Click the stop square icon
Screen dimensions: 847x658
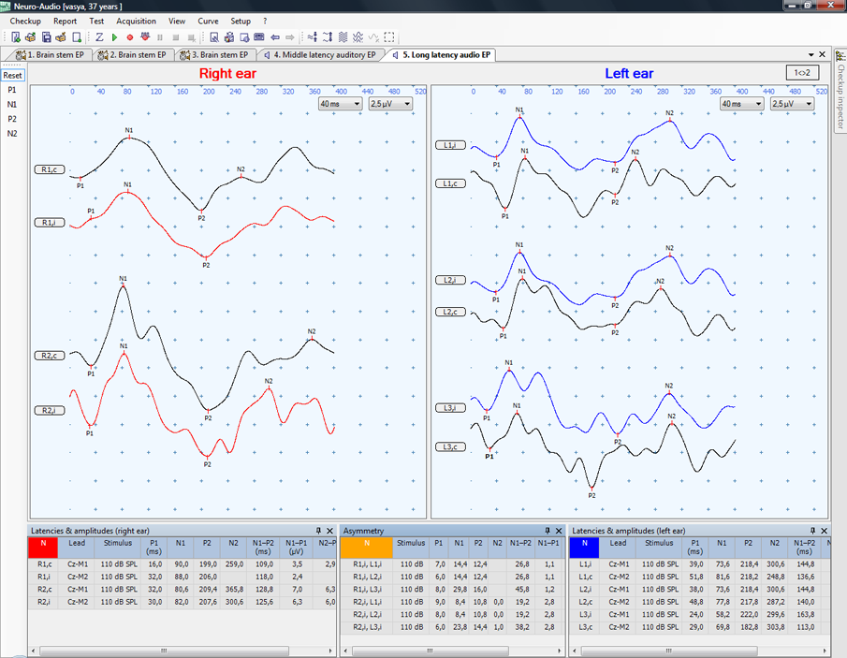(176, 37)
